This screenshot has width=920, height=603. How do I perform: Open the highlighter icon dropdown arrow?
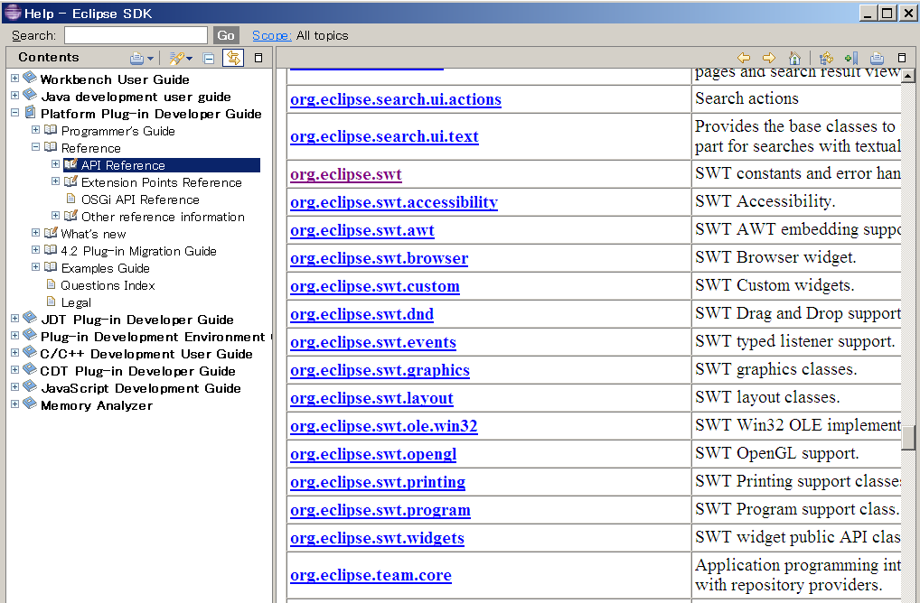pyautogui.click(x=189, y=59)
